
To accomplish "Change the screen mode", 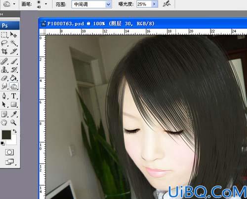I will [x=10, y=162].
